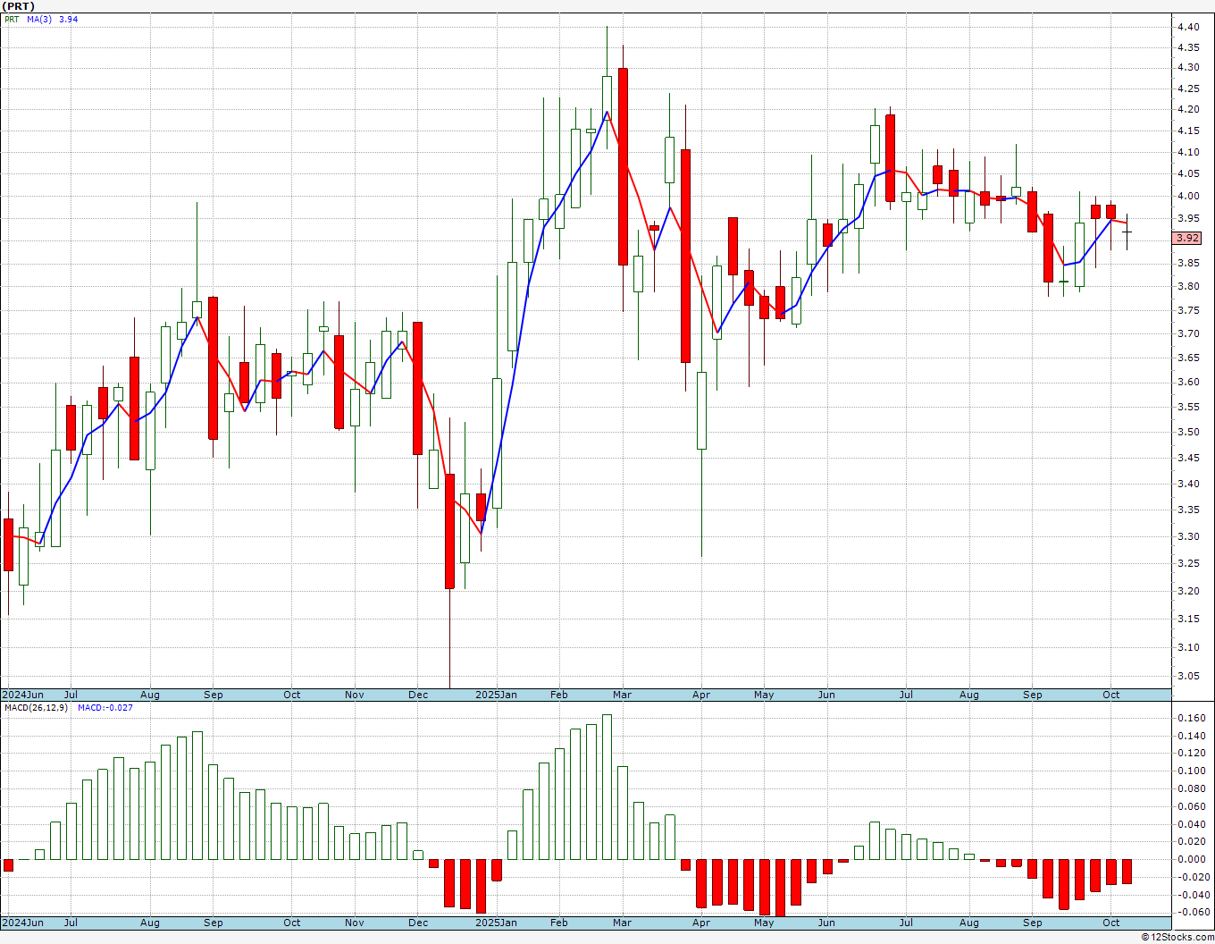
Task: Click the MA(3) indicator label
Action: pos(39,19)
